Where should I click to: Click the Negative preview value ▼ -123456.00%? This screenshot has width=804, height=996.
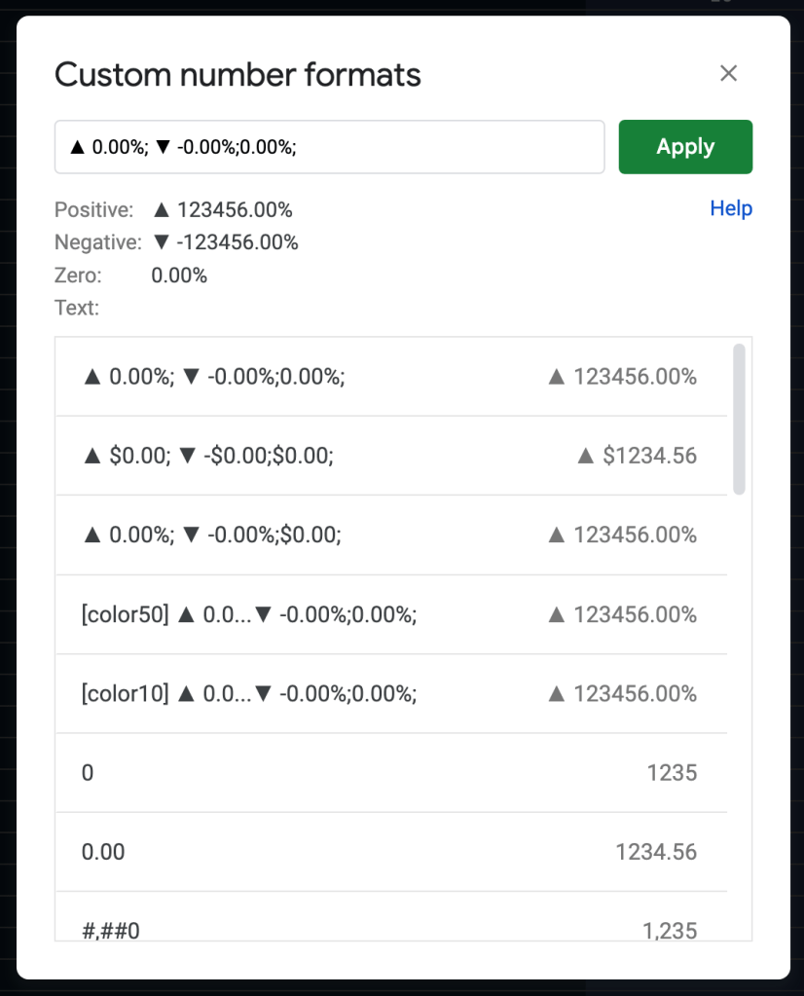pos(225,242)
